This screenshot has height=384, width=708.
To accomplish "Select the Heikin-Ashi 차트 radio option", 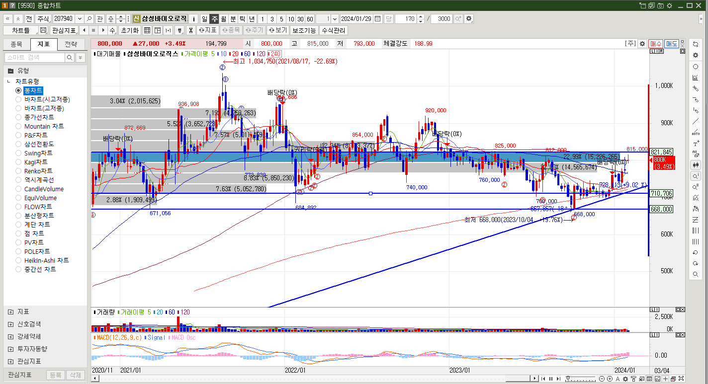I will [19, 260].
